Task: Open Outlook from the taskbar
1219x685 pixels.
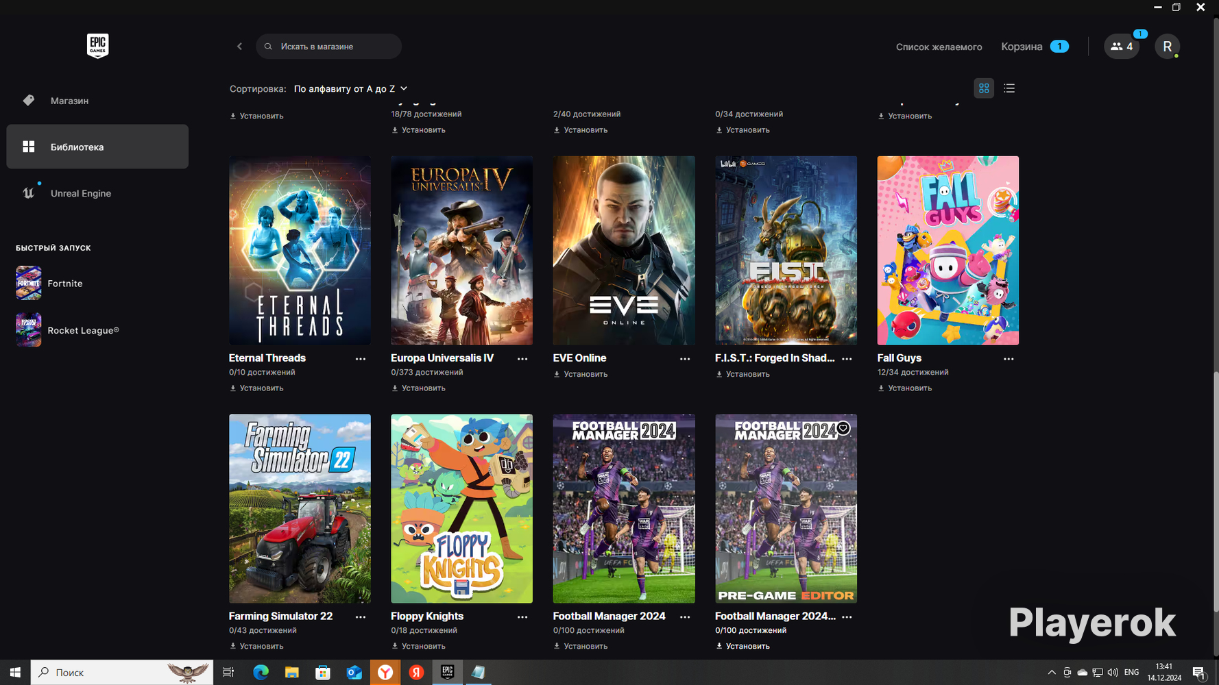Action: tap(354, 673)
